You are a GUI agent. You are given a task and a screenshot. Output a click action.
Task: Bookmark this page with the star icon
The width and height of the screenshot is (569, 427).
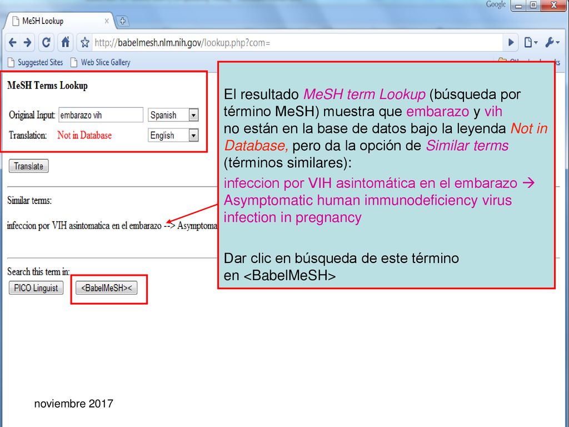pos(85,43)
